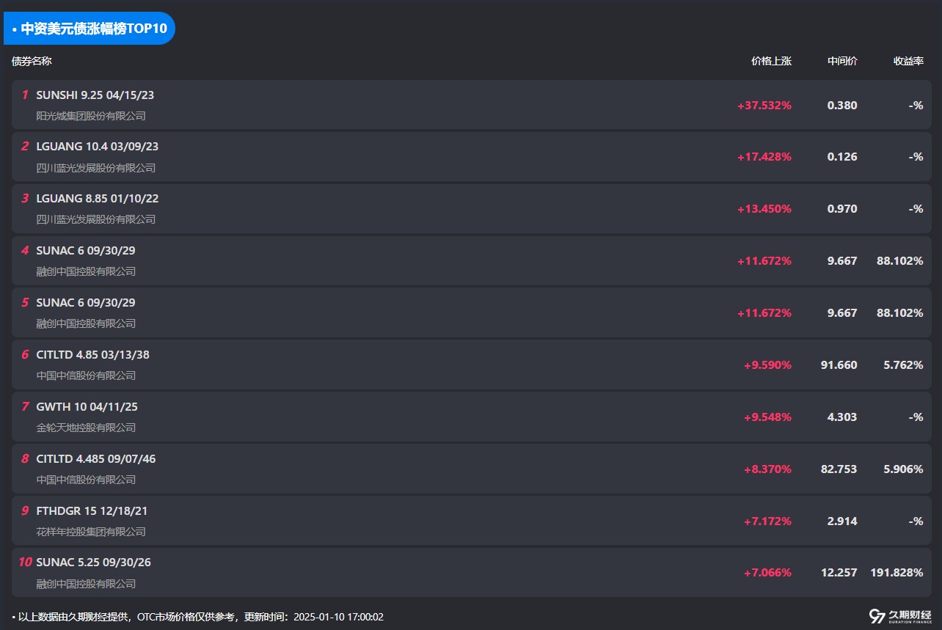Open bond CITLTD 4.485 09/07/46
The image size is (942, 630).
pyautogui.click(x=96, y=458)
